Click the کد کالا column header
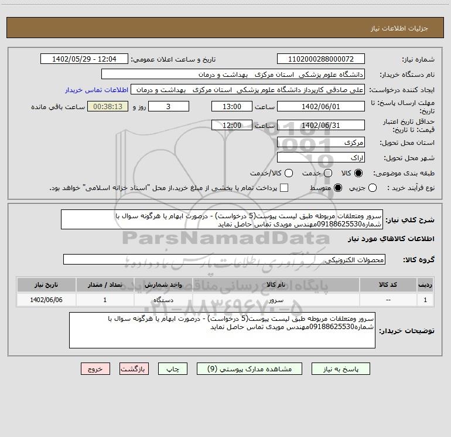The image size is (451, 437). point(388,284)
